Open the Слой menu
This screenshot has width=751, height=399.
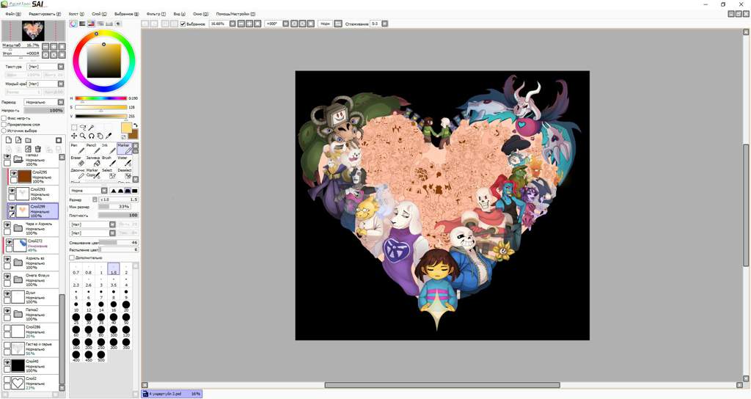click(x=99, y=14)
